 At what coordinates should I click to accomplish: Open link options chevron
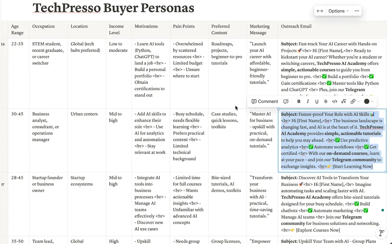(x=359, y=101)
